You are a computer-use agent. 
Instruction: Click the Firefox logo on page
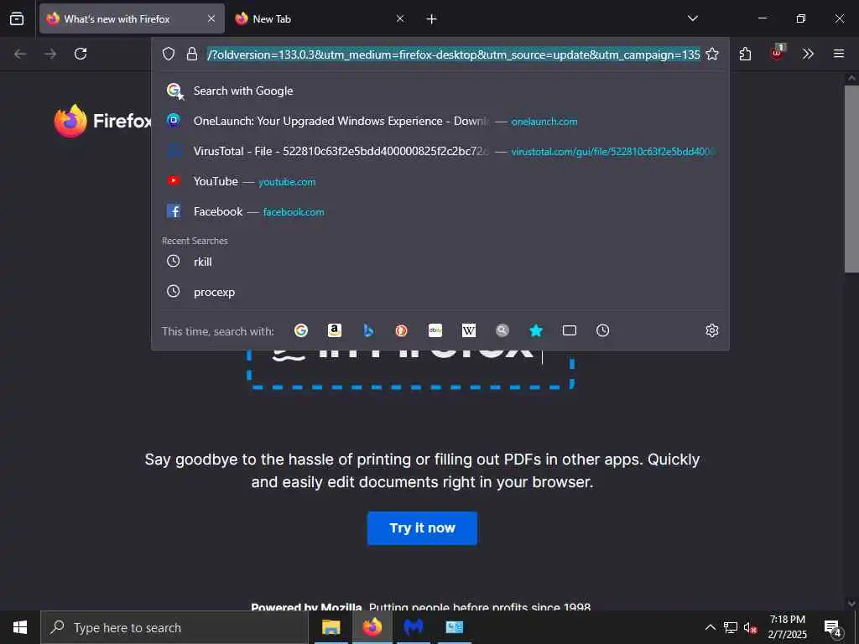pos(102,121)
